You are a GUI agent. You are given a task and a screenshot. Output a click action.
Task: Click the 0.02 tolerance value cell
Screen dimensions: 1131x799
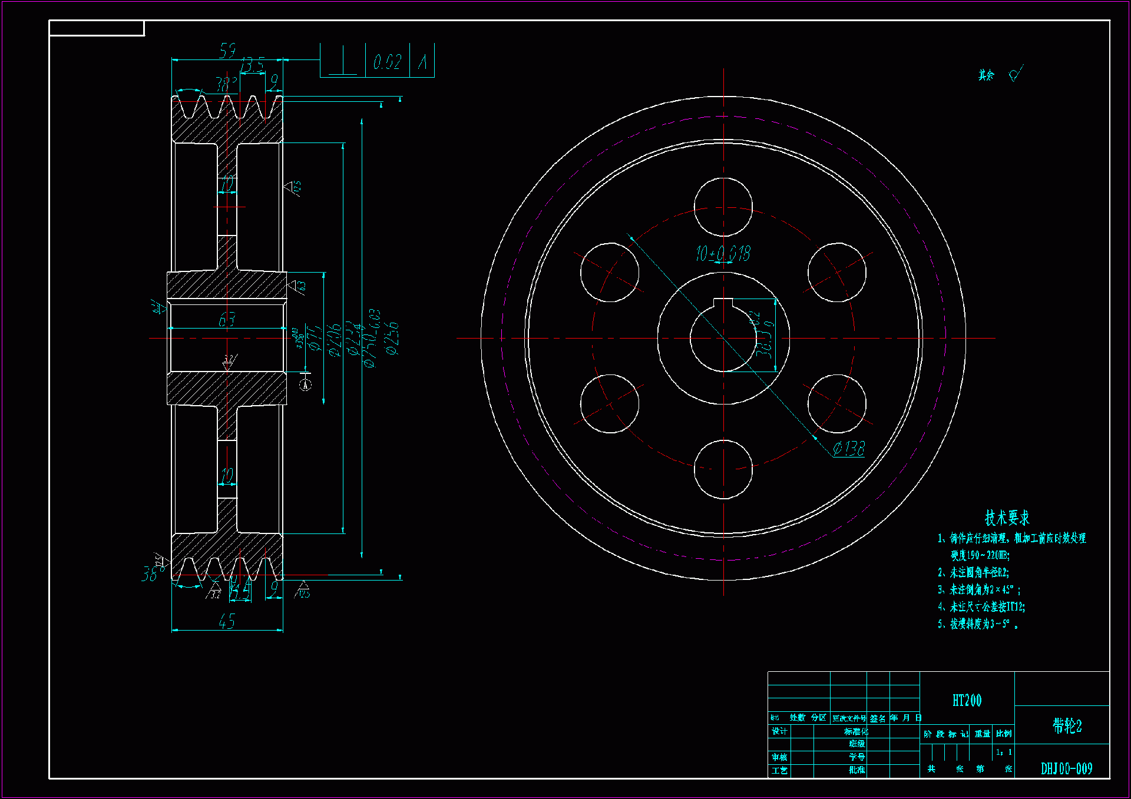(387, 61)
